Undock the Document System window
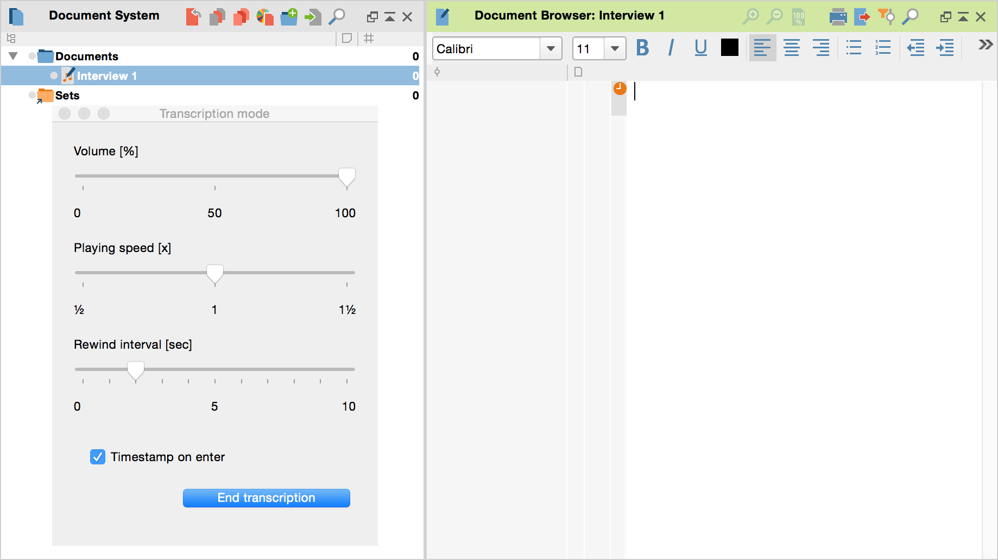This screenshot has width=998, height=560. point(372,17)
